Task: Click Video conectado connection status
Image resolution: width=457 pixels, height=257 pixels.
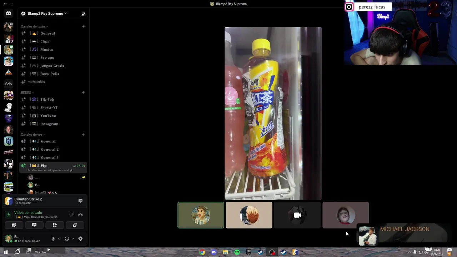Action: click(x=28, y=213)
